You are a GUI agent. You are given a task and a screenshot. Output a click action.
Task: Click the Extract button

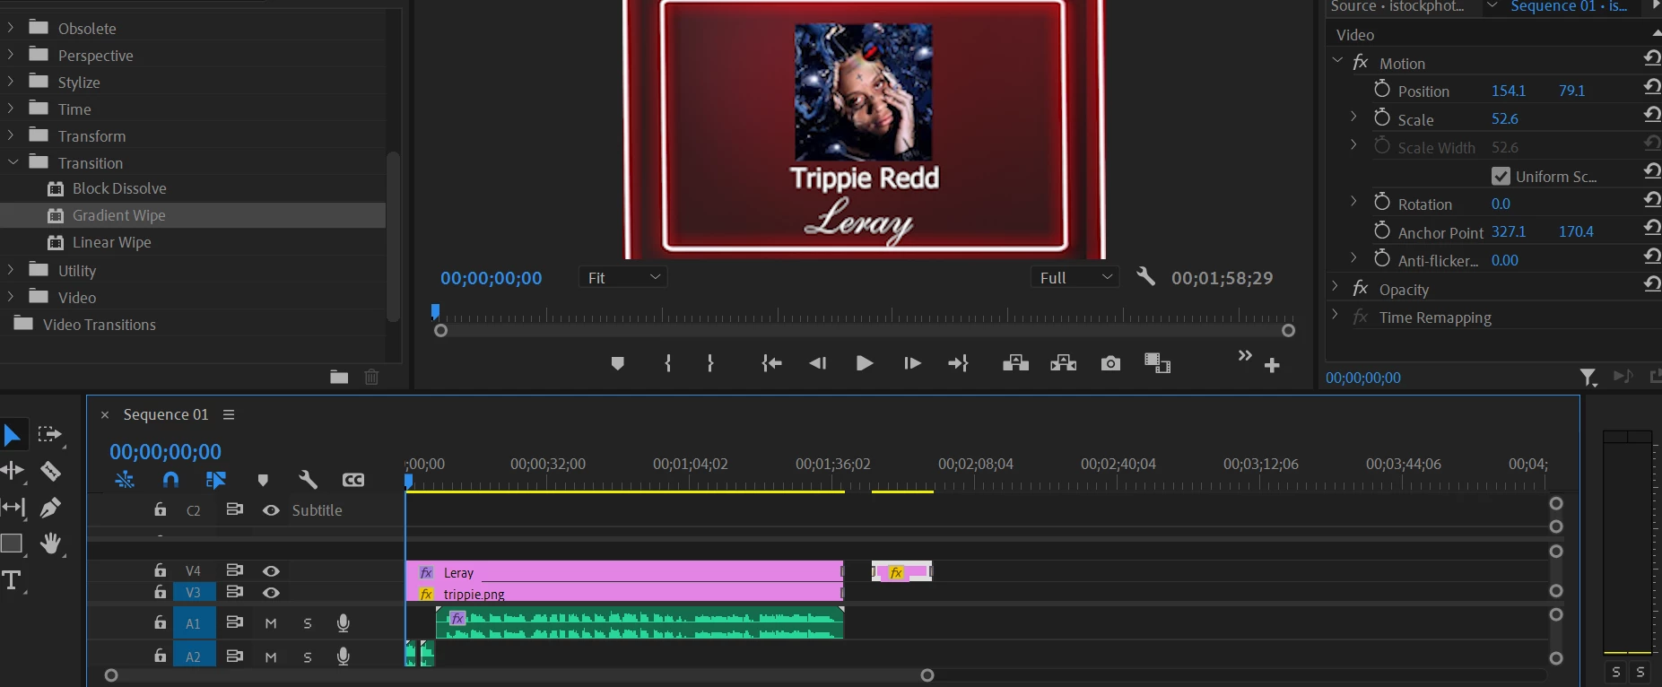point(1064,363)
